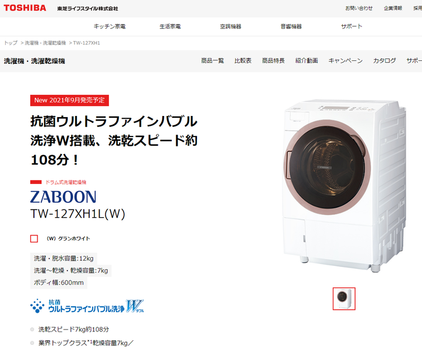Open the 紹介動画 page
Viewport: 422px width, 349px height.
pos(307,61)
